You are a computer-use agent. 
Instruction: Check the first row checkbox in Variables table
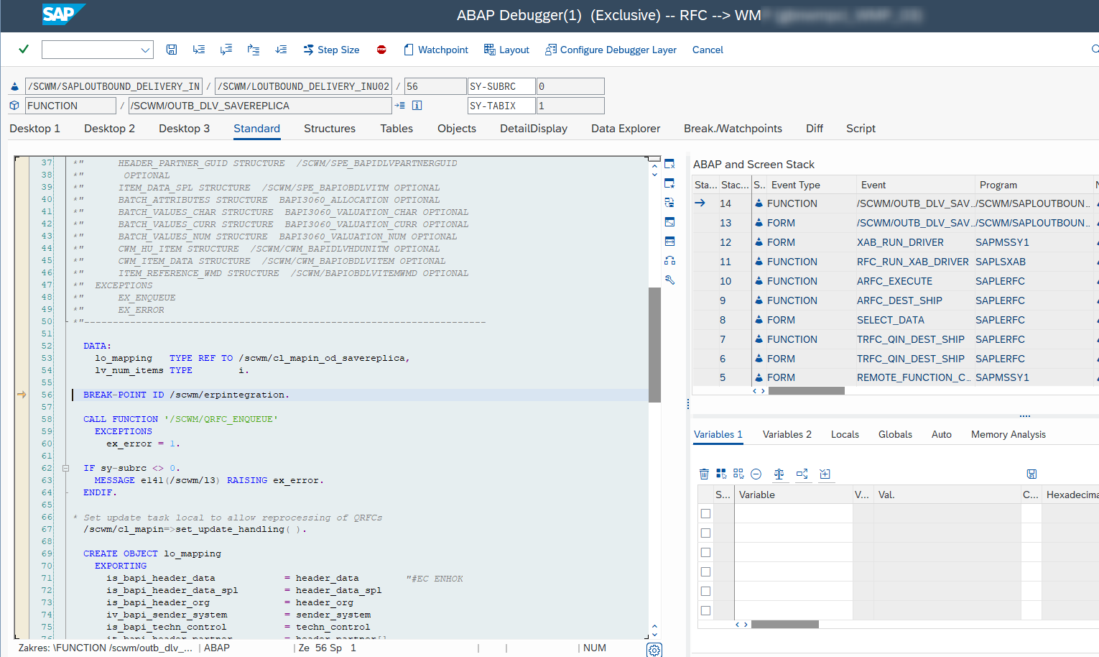click(x=705, y=513)
